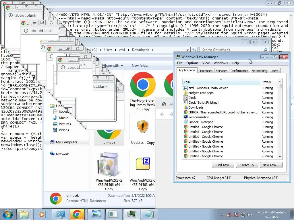Open the Windows Start menu
294x220 pixels.
[x=7, y=214]
